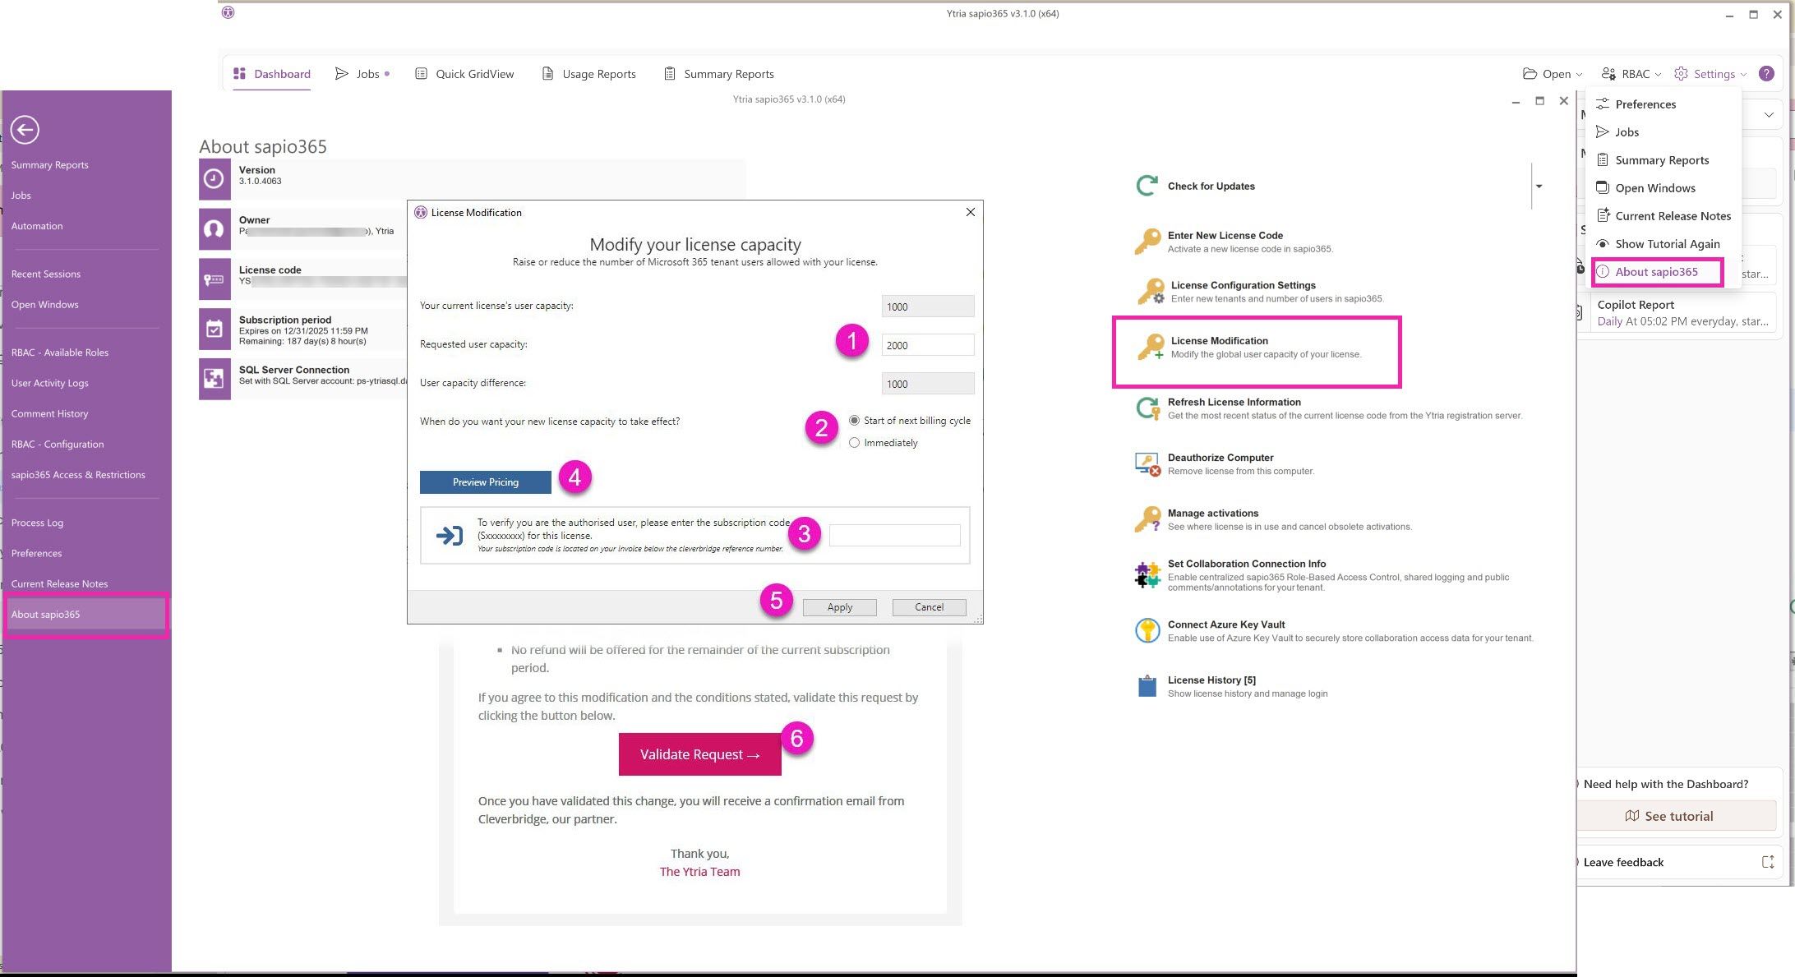Image resolution: width=1795 pixels, height=977 pixels.
Task: Click the Check for Updates refresh icon
Action: [x=1147, y=186]
